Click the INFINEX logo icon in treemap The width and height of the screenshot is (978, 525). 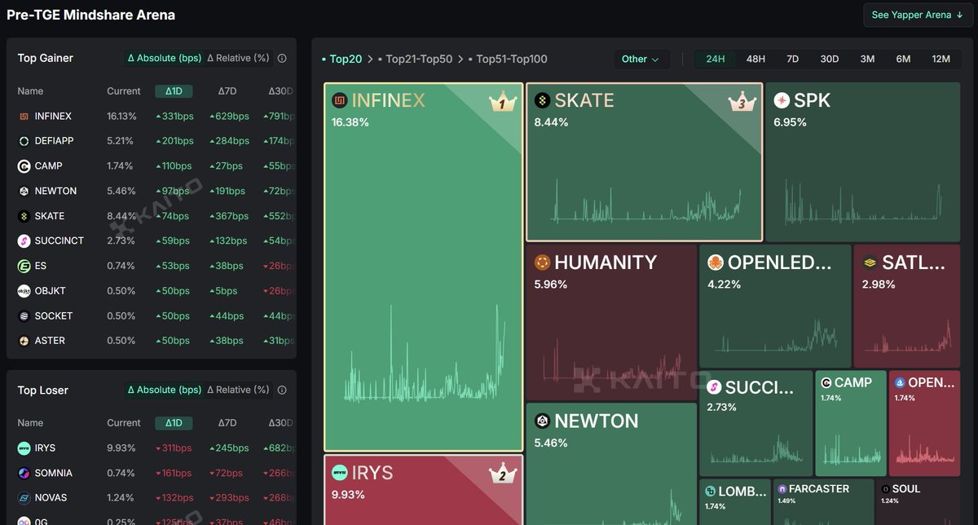(x=340, y=101)
